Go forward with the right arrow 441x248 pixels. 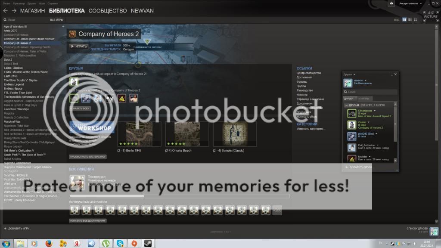(x=14, y=11)
